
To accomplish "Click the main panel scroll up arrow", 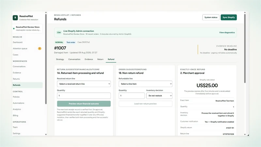I will pyautogui.click(x=245, y=12).
